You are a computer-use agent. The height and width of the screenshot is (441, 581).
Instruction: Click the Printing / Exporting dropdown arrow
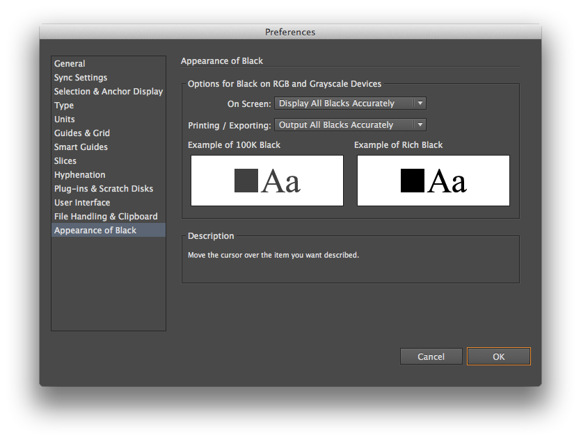(x=420, y=125)
